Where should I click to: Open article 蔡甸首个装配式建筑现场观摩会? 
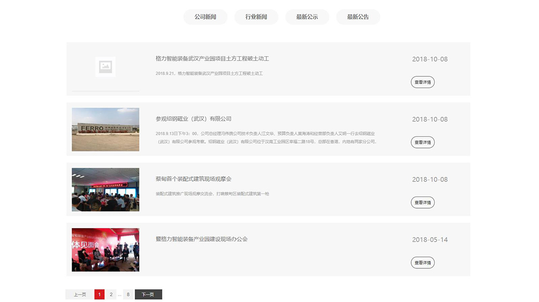click(x=194, y=179)
